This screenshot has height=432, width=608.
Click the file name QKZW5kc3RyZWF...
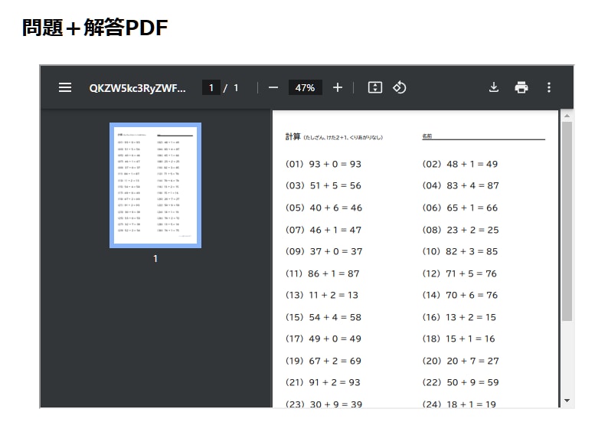[x=138, y=88]
